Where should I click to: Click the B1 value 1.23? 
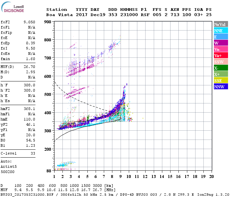tap(31, 145)
